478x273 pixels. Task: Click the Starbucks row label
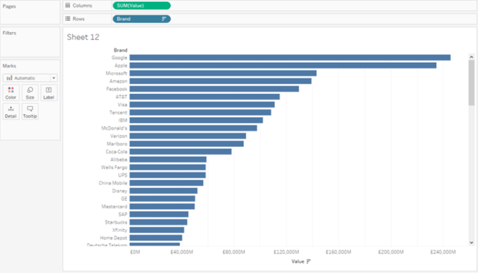click(x=116, y=223)
